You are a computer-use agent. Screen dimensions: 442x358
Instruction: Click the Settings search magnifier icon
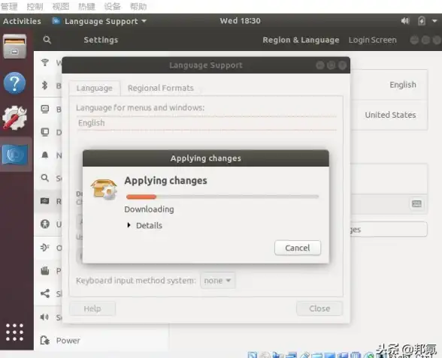coord(47,40)
